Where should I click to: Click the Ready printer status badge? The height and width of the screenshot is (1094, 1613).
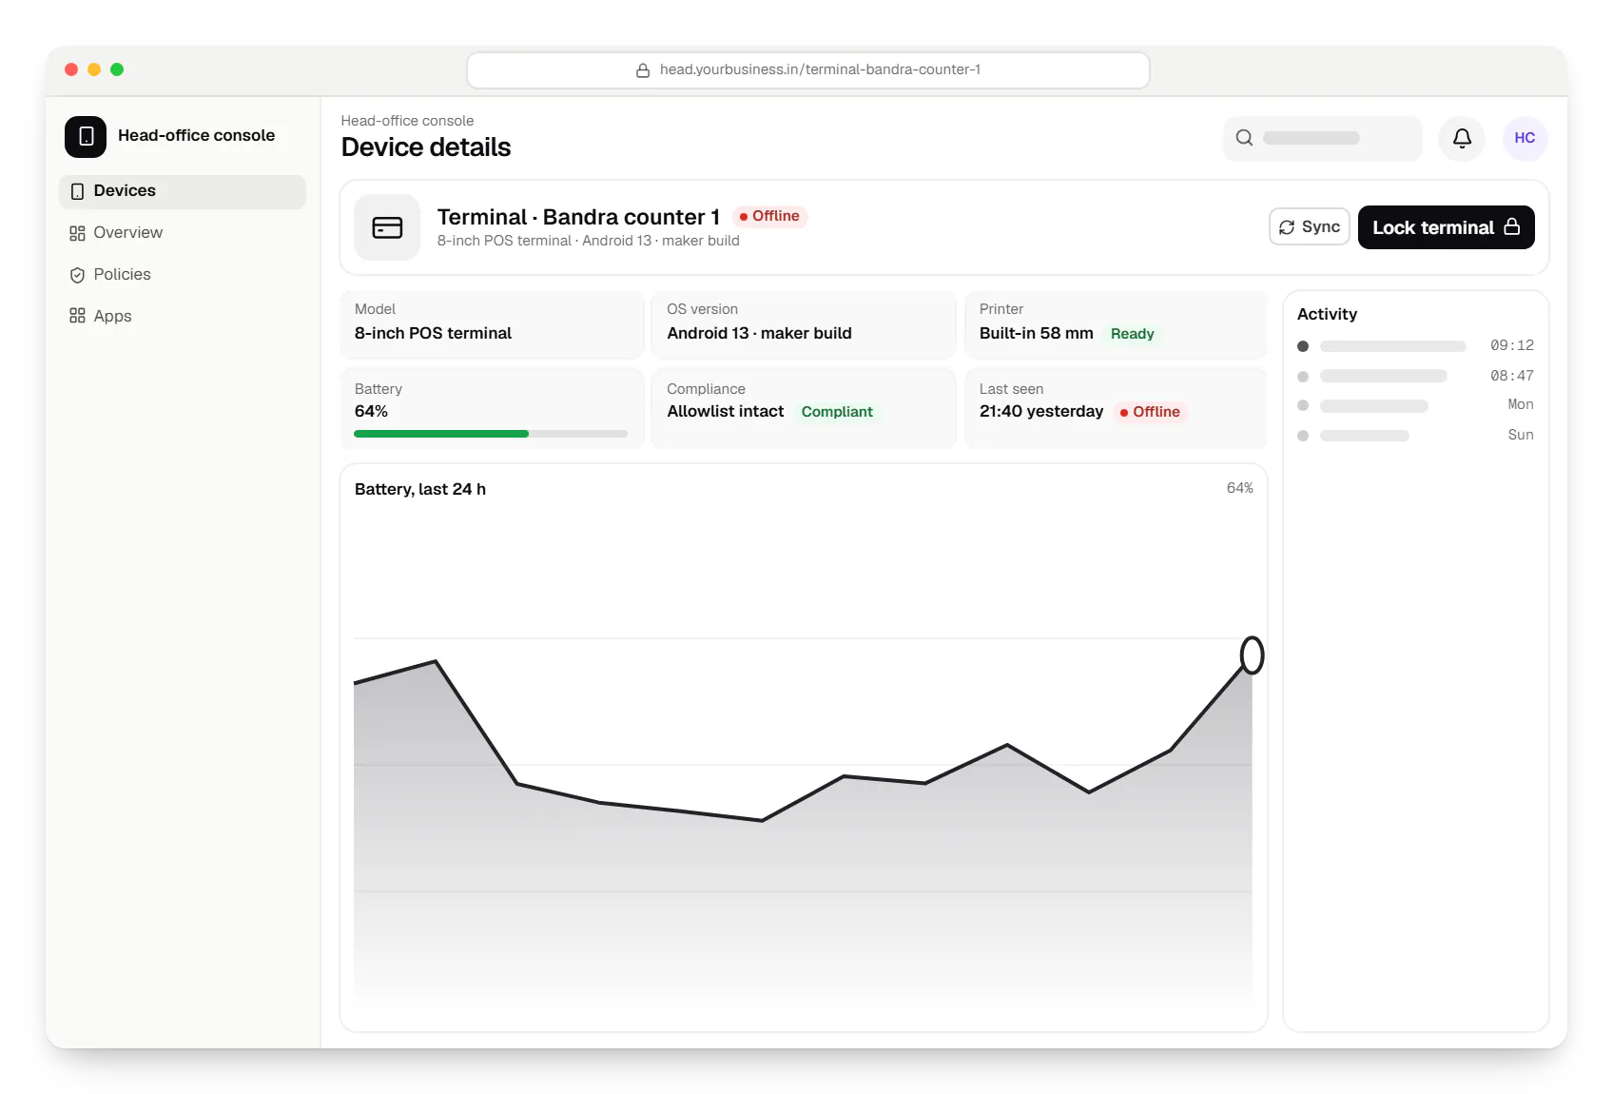click(1132, 334)
